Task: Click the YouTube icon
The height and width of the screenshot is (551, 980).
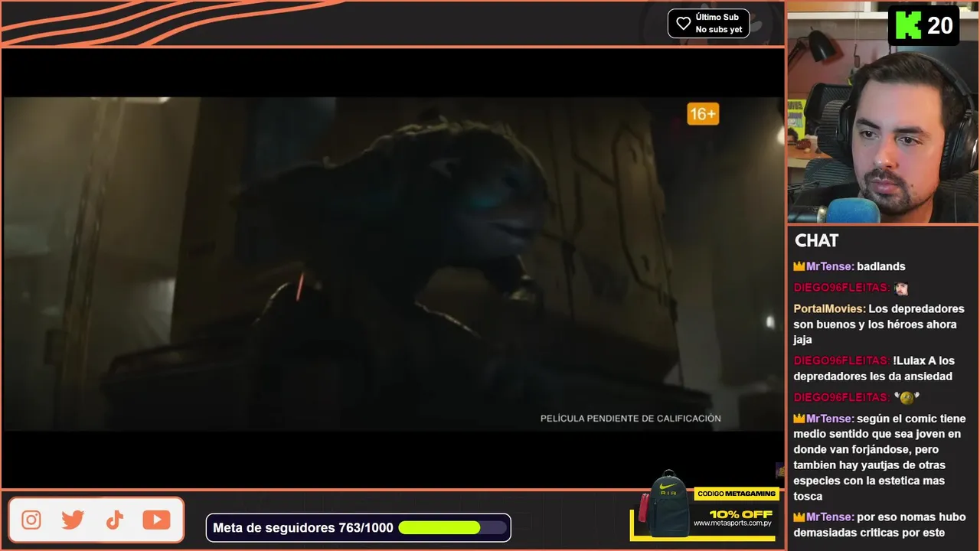Action: (x=156, y=520)
